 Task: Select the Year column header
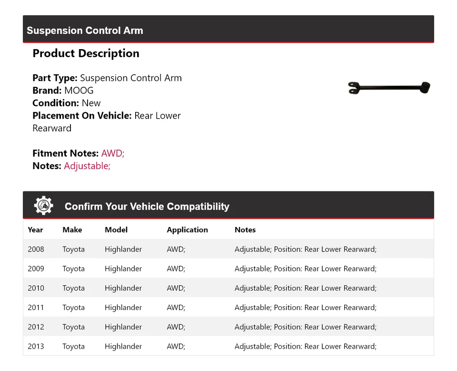(35, 230)
